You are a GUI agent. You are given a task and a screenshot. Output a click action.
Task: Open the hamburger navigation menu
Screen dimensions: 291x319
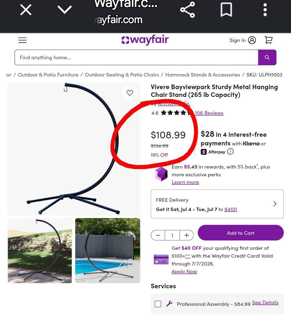(x=22, y=40)
